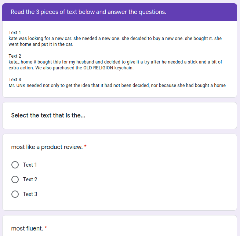The width and height of the screenshot is (240, 236).
Task: Click the 'Text 1' answer option label
Action: coord(30,165)
